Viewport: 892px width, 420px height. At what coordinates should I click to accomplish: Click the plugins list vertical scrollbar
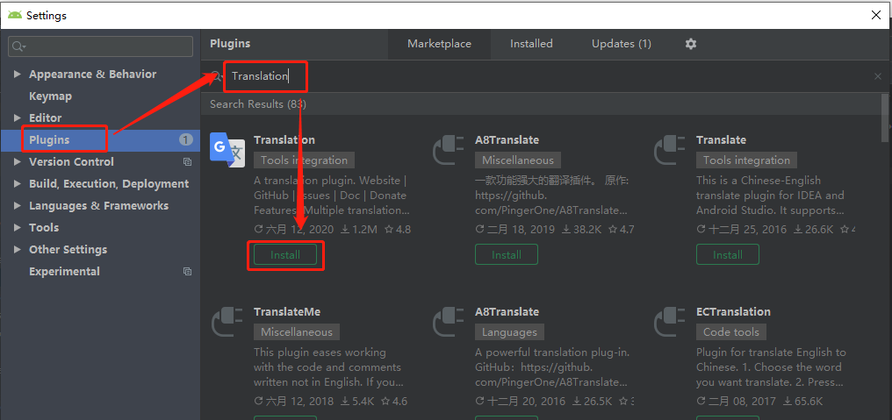(885, 118)
